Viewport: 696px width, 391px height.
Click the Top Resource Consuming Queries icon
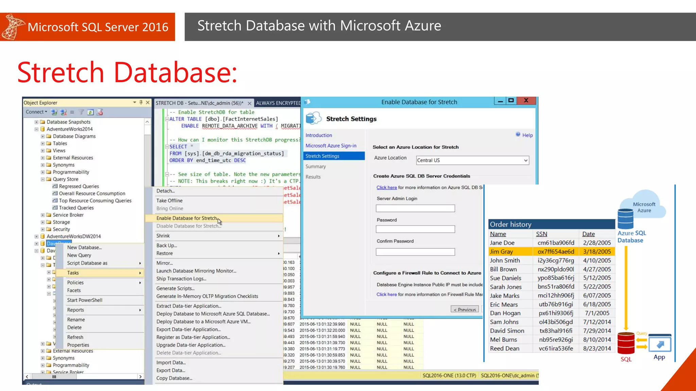[55, 201]
